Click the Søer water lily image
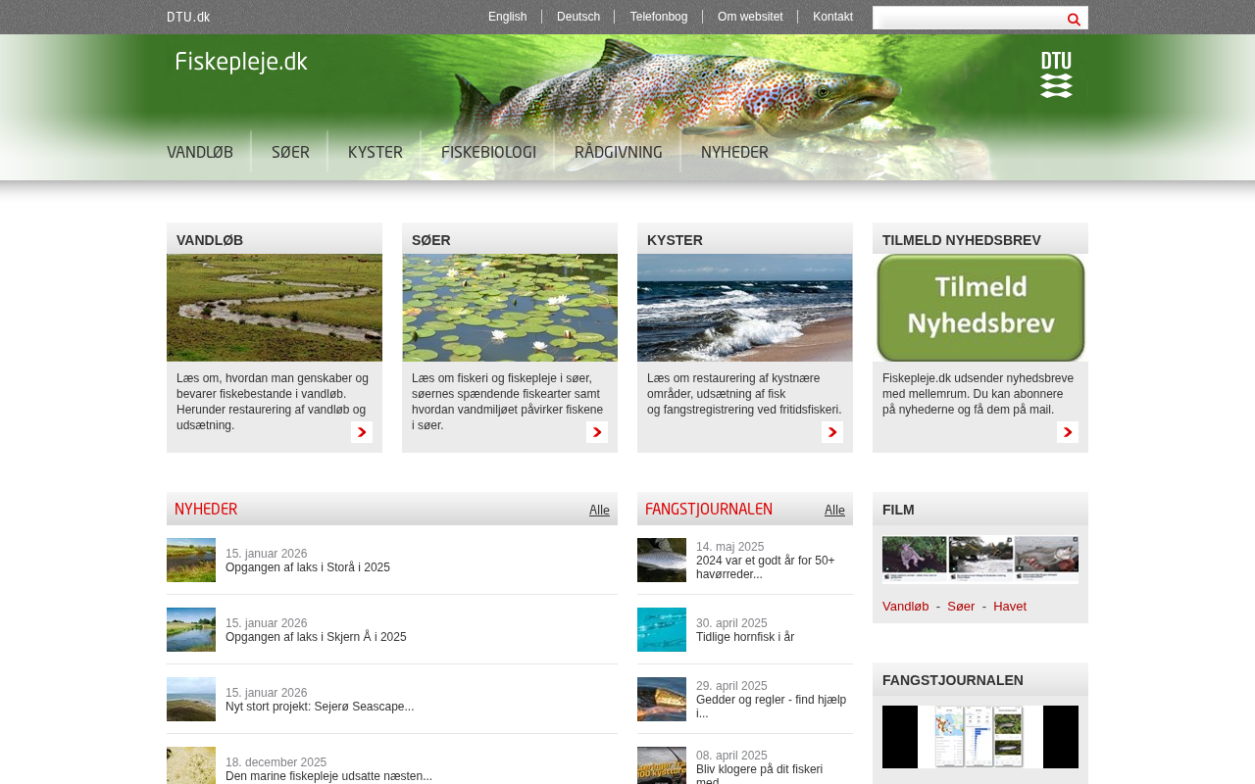The height and width of the screenshot is (784, 1255). (x=510, y=308)
